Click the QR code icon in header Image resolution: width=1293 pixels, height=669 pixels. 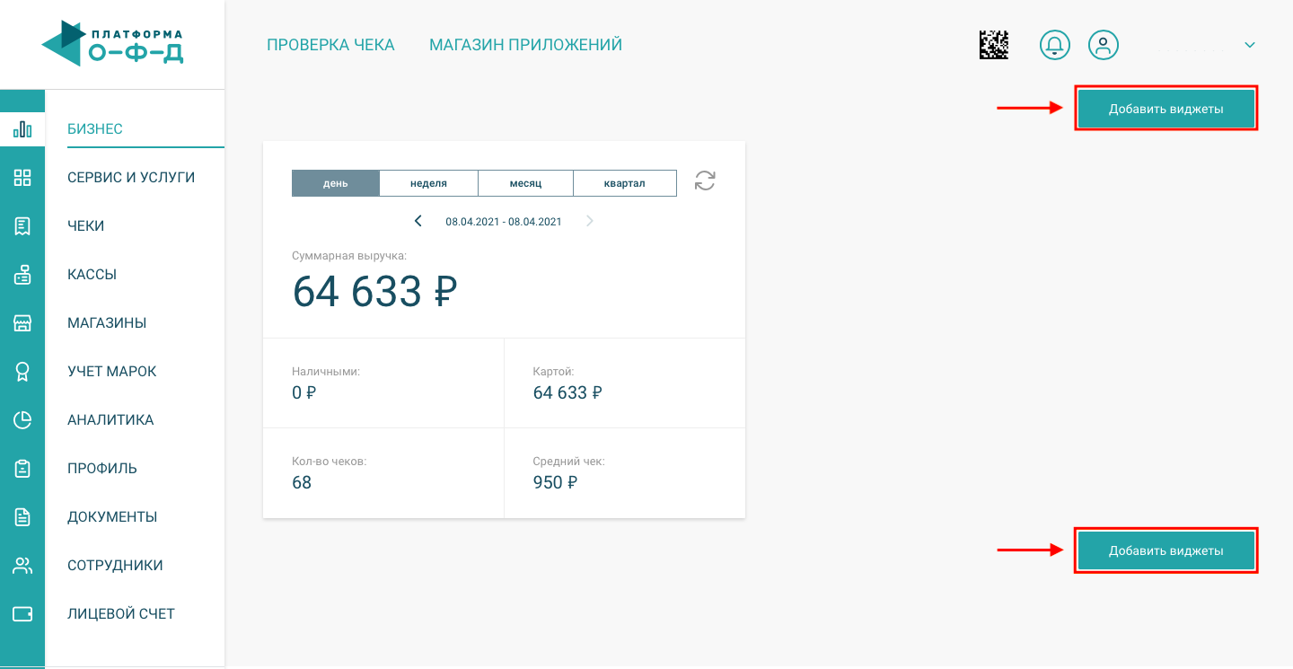point(994,45)
